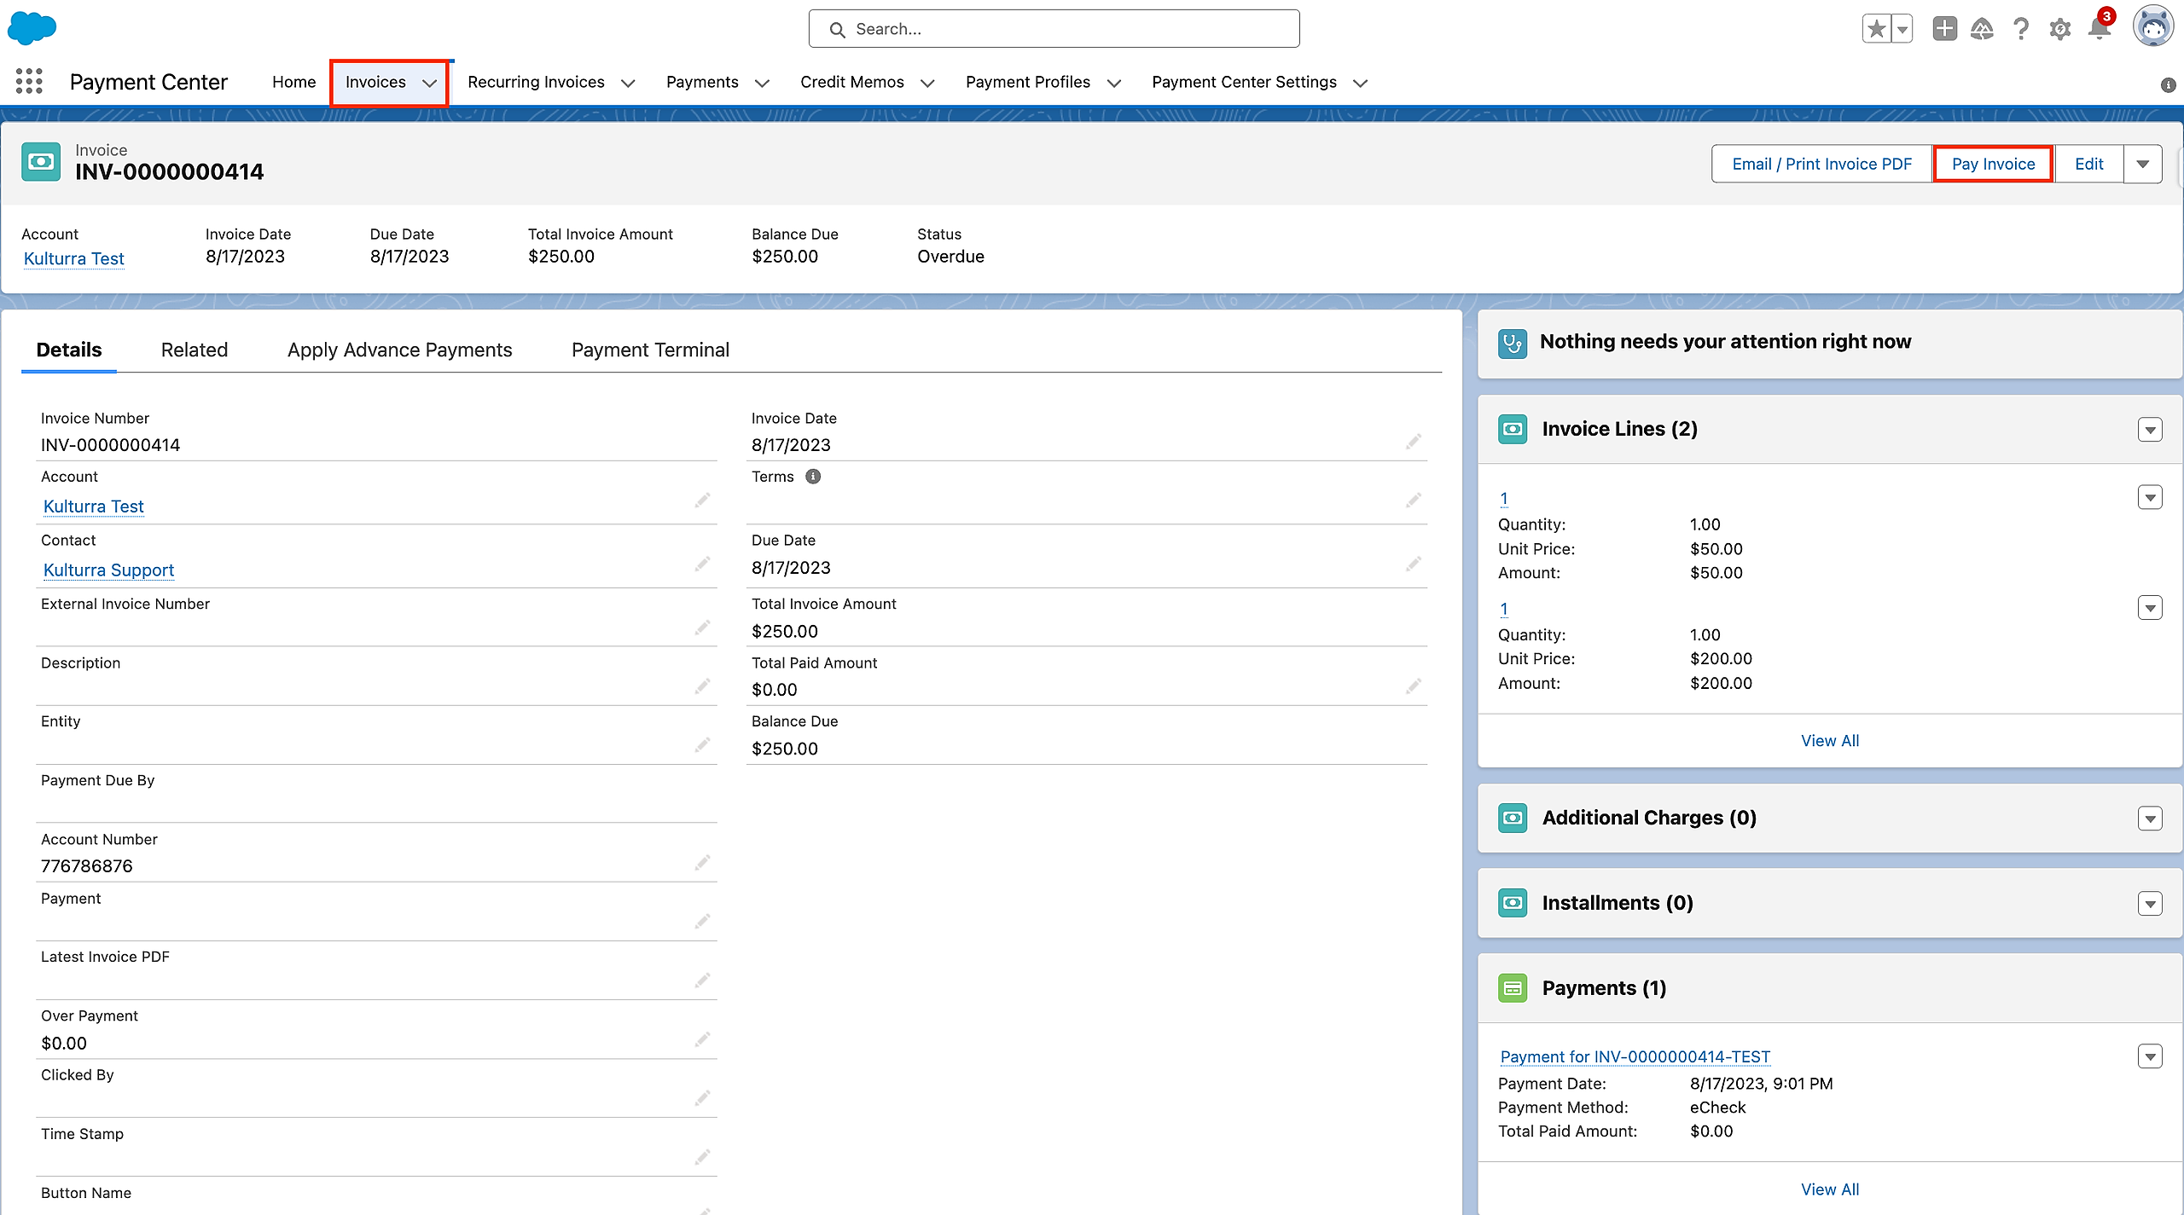Click the notifications bell icon
2184x1215 pixels.
pos(2099,29)
